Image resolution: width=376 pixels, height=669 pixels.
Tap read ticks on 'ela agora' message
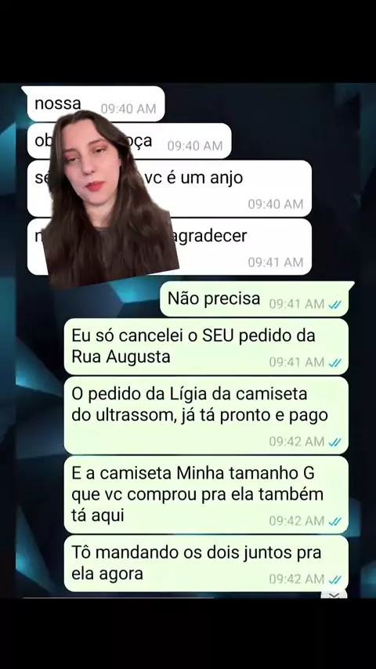tap(335, 579)
